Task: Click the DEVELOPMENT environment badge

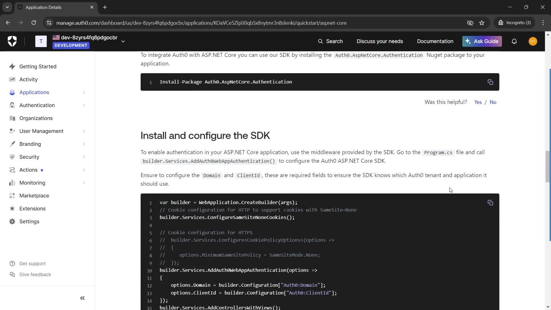Action: click(71, 45)
